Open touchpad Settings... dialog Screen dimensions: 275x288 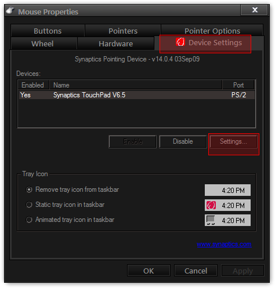point(233,141)
